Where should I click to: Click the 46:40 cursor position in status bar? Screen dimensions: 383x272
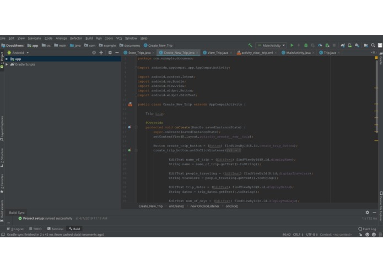click(x=286, y=235)
